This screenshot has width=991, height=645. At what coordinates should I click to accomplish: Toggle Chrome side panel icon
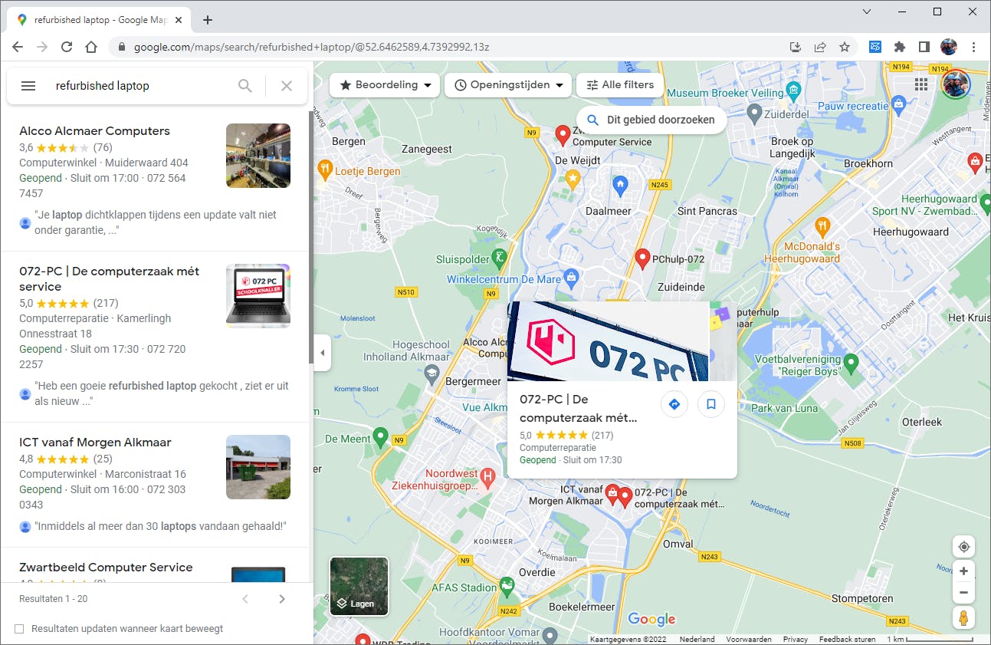pos(924,47)
